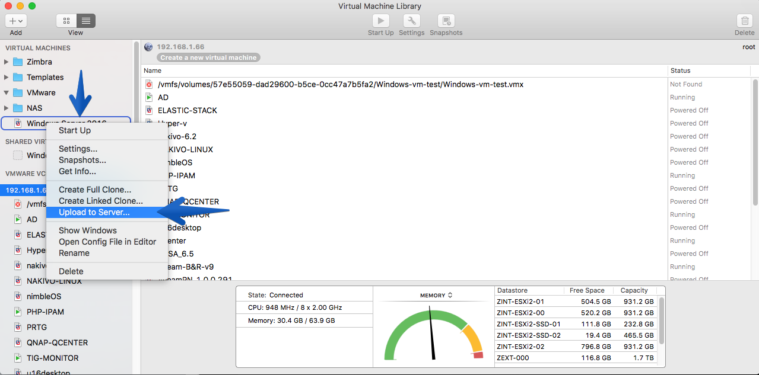Image resolution: width=759 pixels, height=375 pixels.
Task: Select veeam-B&R-v9 row in main list
Action: click(446, 267)
